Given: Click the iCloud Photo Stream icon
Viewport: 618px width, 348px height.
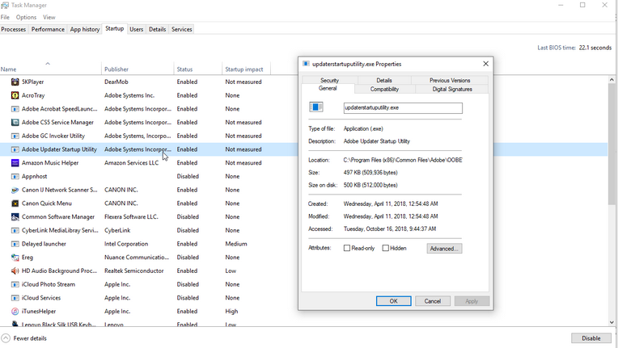Looking at the screenshot, I should (15, 284).
